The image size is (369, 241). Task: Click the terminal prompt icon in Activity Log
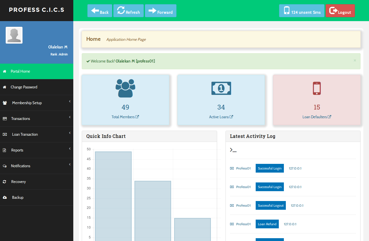click(x=233, y=150)
